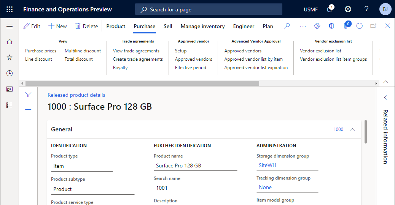Click the Product type Item field

[x=82, y=166]
